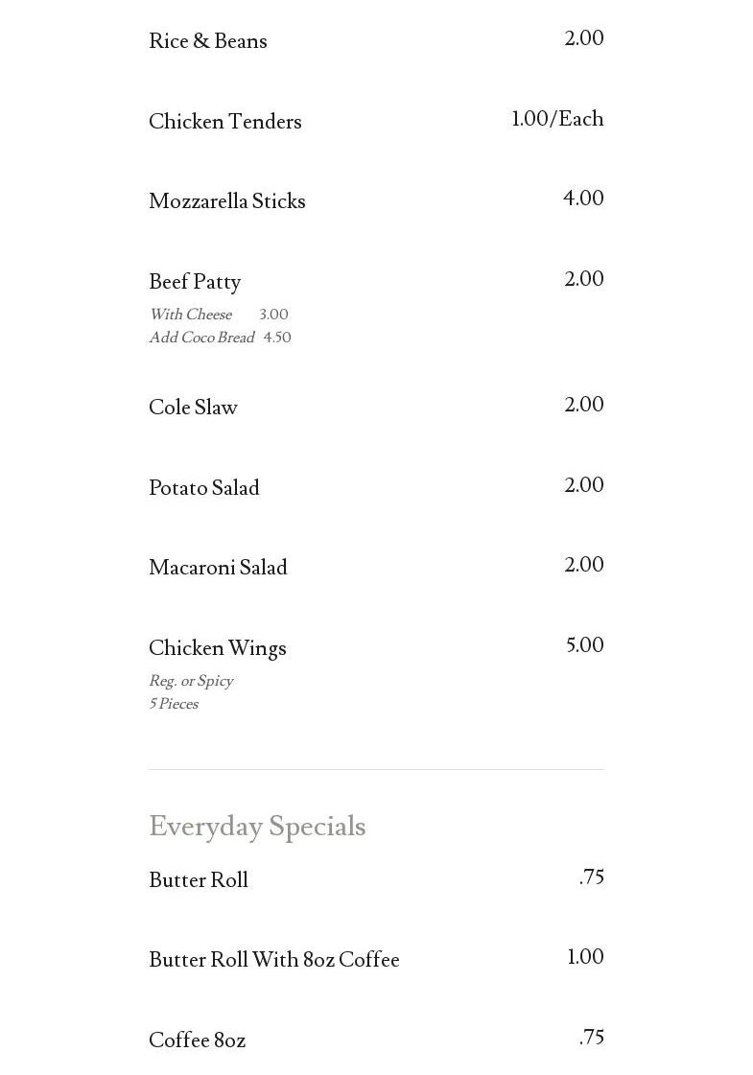The height and width of the screenshot is (1075, 753).
Task: Select the Cole Slaw menu item
Action: point(193,408)
